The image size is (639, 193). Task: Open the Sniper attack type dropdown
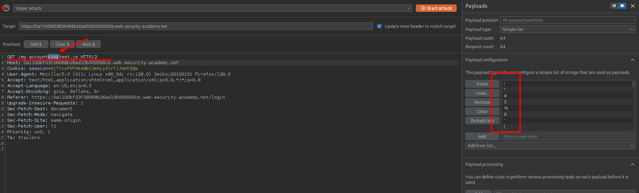pos(212,8)
